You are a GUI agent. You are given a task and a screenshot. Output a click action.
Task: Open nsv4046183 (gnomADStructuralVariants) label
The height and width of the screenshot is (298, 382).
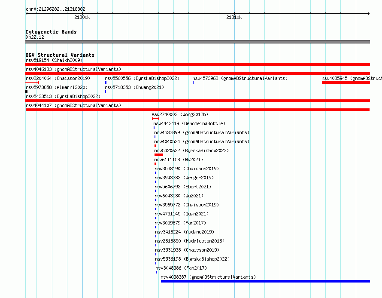click(73, 69)
